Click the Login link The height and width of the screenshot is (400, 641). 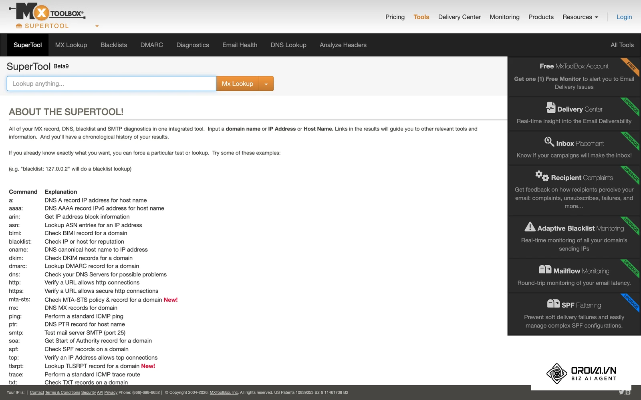tap(624, 17)
